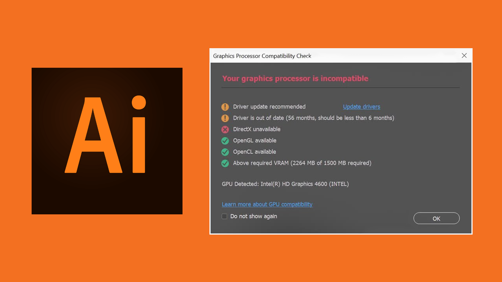Open the Update drivers link
This screenshot has height=282, width=502.
coord(362,107)
